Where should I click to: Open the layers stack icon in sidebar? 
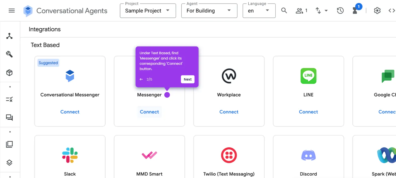[x=9, y=163]
